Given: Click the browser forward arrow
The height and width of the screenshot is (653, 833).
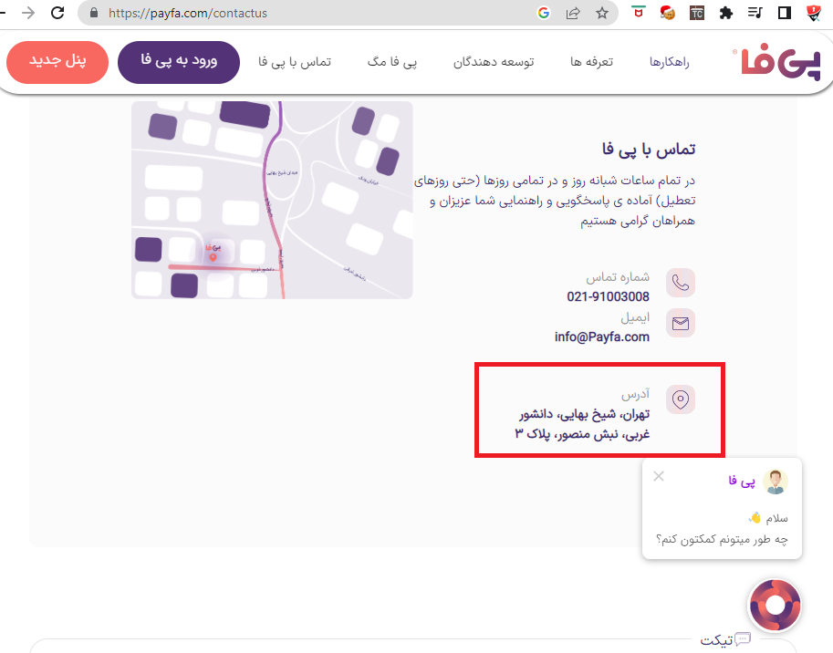Looking at the screenshot, I should click(28, 13).
